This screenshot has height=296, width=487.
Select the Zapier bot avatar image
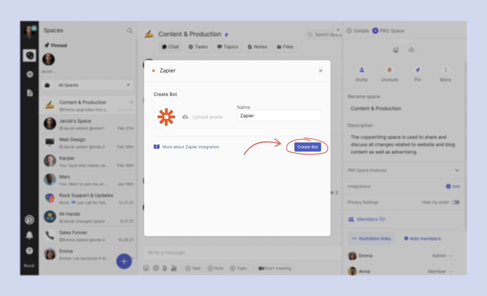(x=166, y=117)
